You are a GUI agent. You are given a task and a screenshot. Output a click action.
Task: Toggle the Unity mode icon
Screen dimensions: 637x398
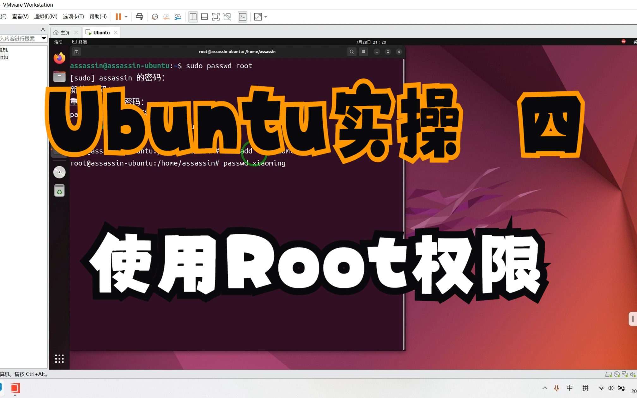(x=227, y=17)
